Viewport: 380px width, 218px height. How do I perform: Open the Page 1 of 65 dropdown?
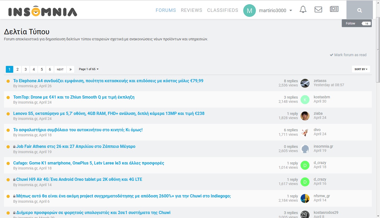coord(88,69)
